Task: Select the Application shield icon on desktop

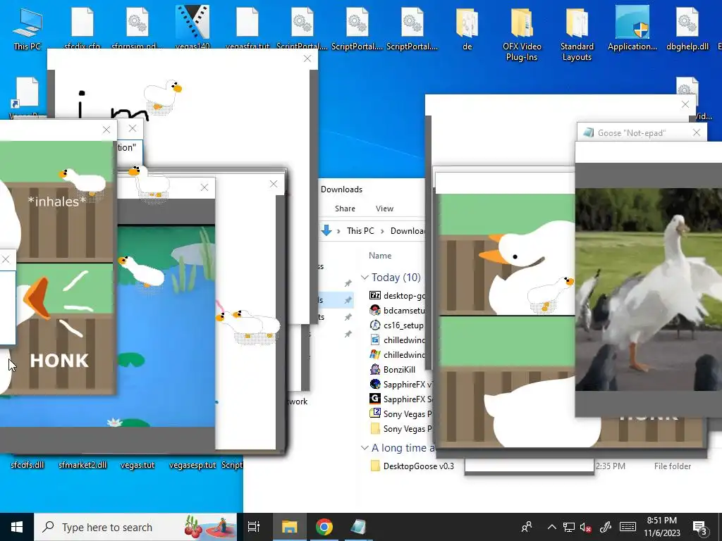Action: [632, 27]
